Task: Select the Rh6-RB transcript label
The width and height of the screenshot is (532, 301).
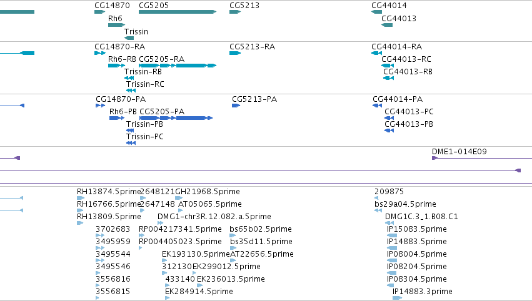Action: click(122, 59)
